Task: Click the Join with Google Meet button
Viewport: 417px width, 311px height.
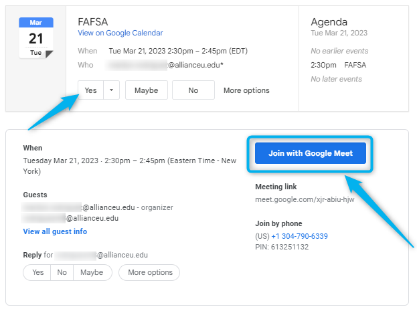Action: (311, 153)
